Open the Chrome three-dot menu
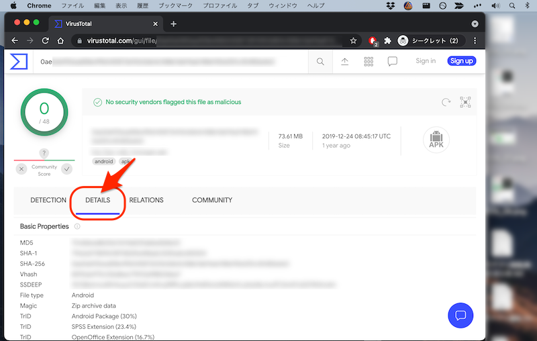Image resolution: width=537 pixels, height=341 pixels. 475,40
